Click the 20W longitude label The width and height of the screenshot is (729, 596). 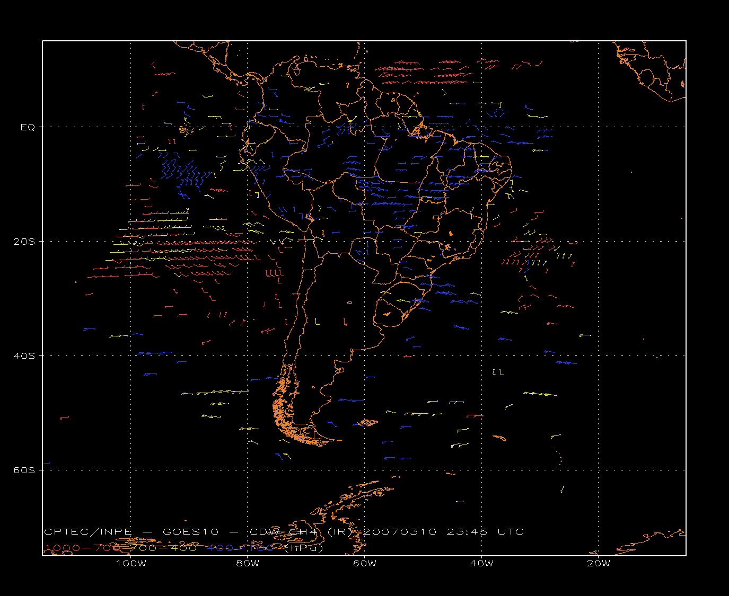click(x=599, y=564)
